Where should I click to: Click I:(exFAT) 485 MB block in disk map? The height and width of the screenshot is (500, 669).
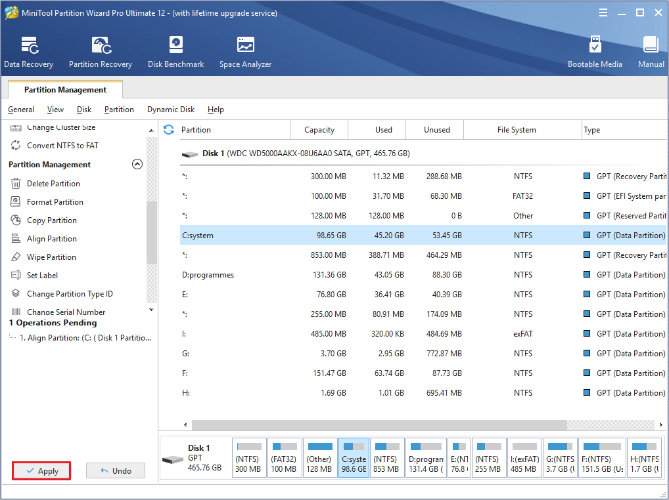click(x=524, y=458)
